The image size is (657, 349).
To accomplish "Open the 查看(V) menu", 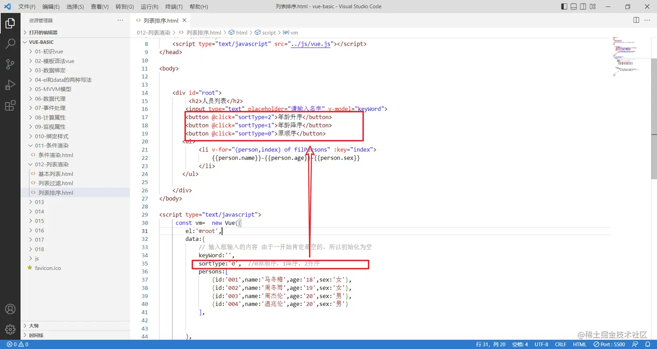I will point(100,7).
